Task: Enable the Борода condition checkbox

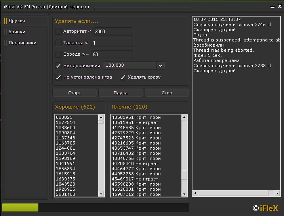Action: [58, 54]
